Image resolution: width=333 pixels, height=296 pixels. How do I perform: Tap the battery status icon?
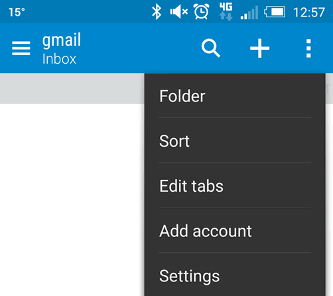[275, 12]
